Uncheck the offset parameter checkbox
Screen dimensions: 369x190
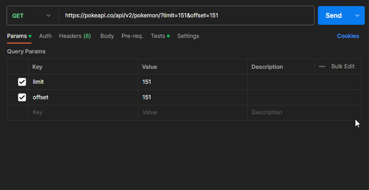coord(22,97)
